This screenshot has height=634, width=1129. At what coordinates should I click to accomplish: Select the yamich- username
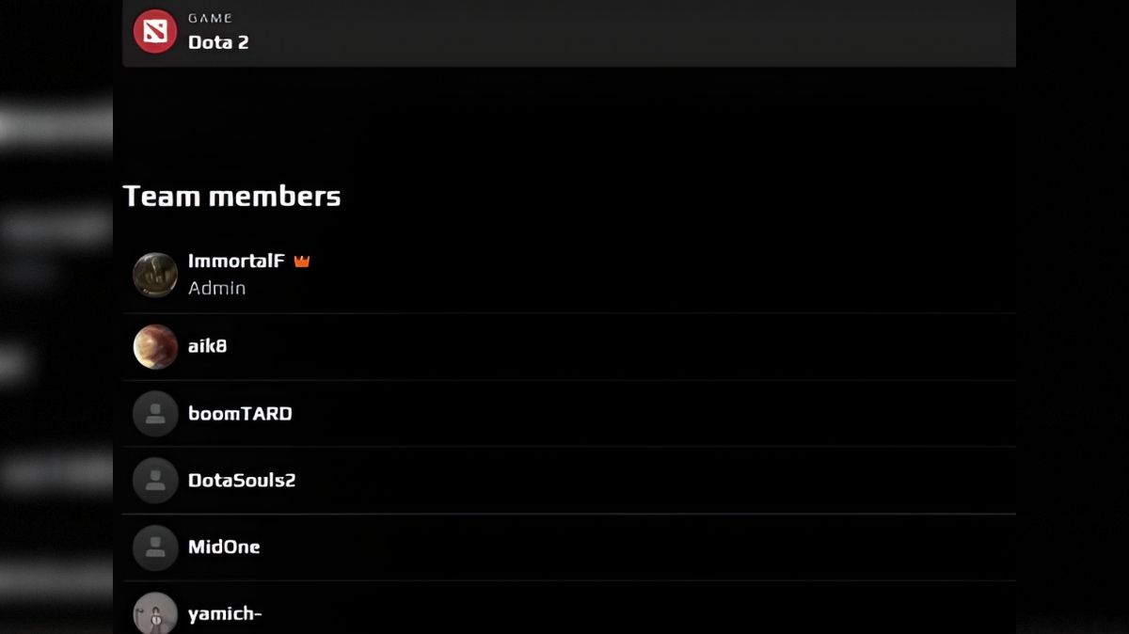[225, 614]
